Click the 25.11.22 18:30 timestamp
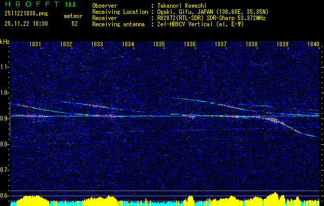324x206 pixels. tap(26, 24)
